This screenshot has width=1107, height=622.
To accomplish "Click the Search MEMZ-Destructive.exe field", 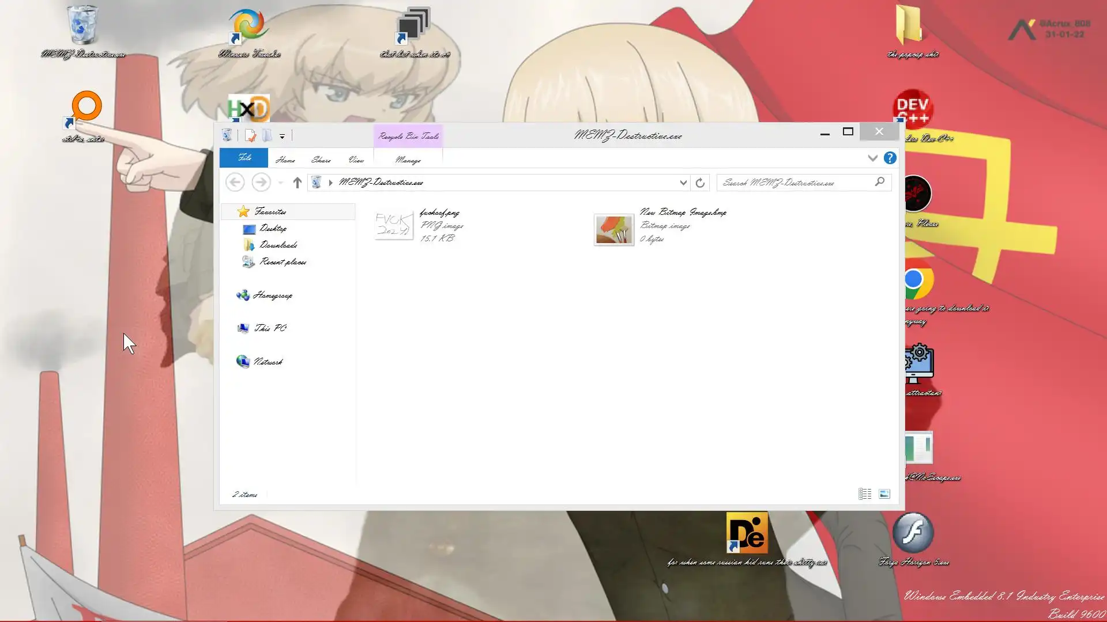I will pos(796,183).
